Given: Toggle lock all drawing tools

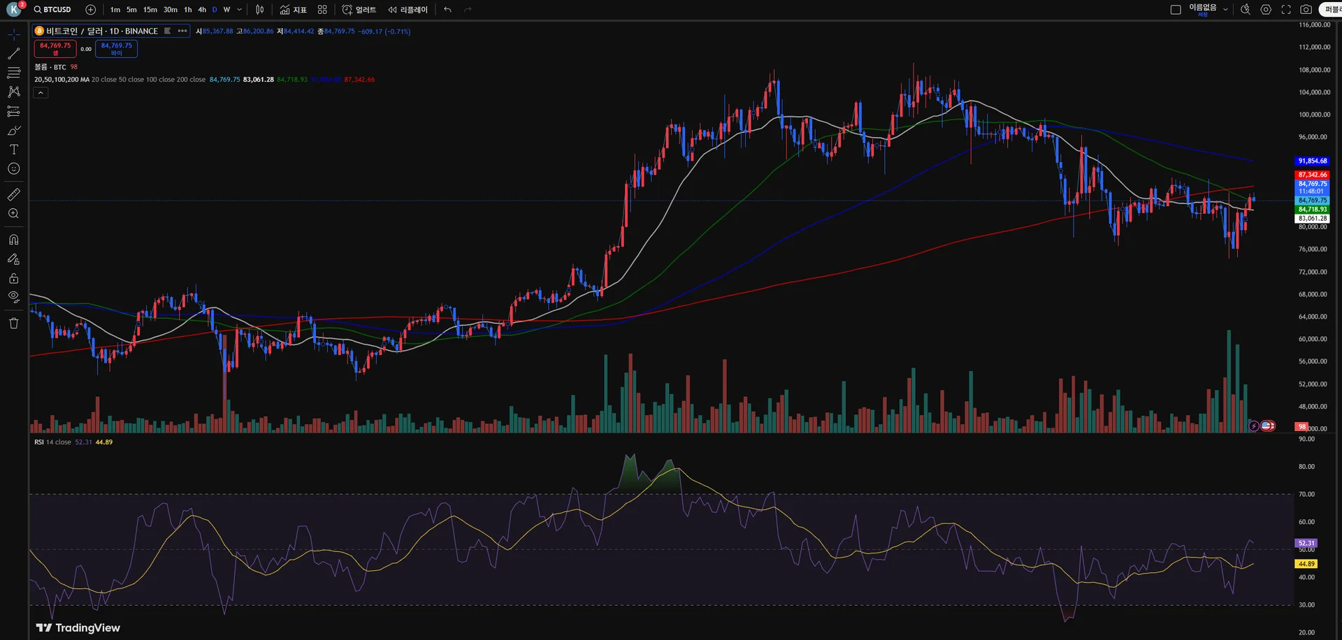Looking at the screenshot, I should click(13, 278).
